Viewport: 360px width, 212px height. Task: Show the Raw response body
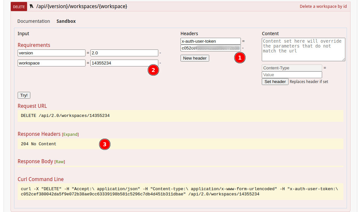coord(60,162)
